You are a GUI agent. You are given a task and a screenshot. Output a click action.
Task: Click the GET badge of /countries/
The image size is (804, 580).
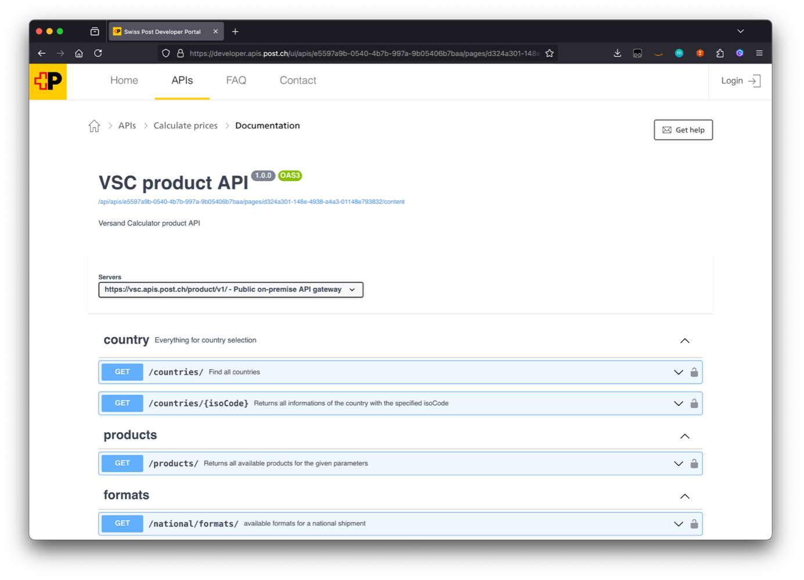(122, 372)
